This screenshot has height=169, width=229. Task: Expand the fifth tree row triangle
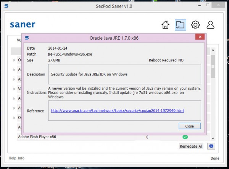click(x=14, y=98)
